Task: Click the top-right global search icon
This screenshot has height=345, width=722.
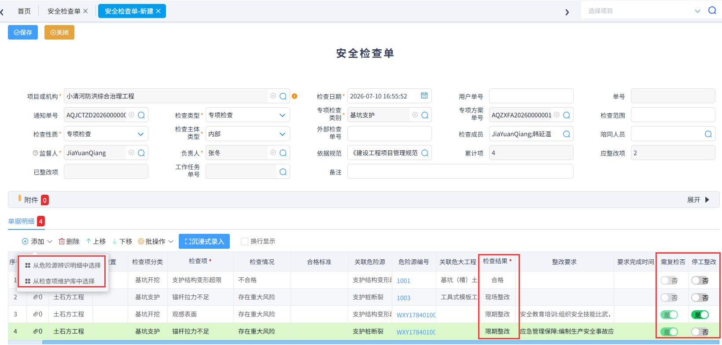Action: pos(712,11)
